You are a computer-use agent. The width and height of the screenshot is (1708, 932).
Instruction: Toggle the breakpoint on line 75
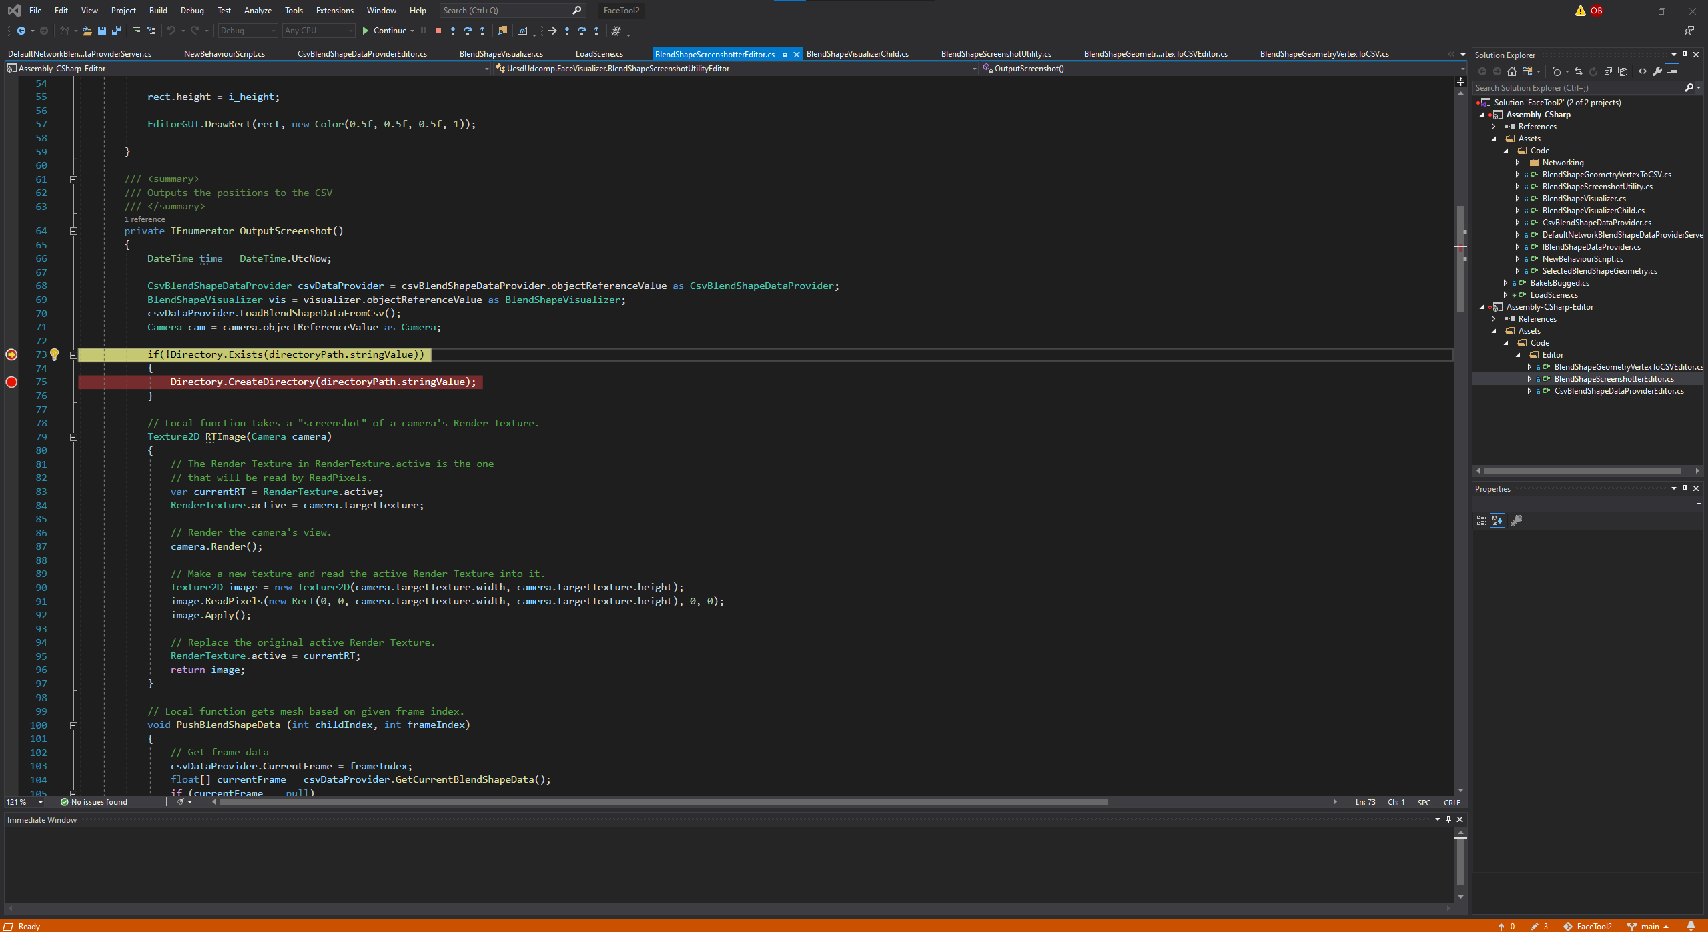11,382
